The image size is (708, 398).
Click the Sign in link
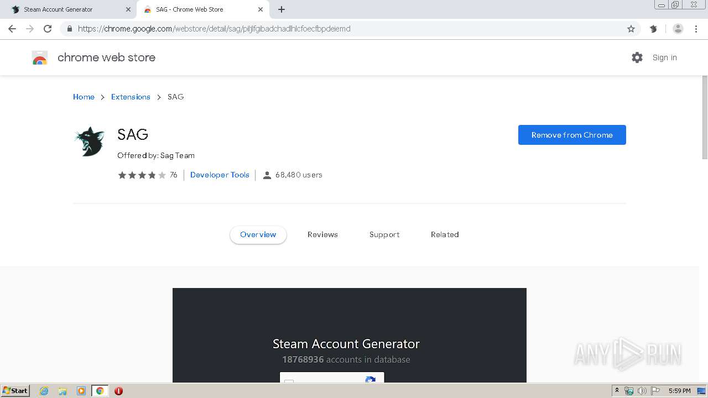[664, 57]
